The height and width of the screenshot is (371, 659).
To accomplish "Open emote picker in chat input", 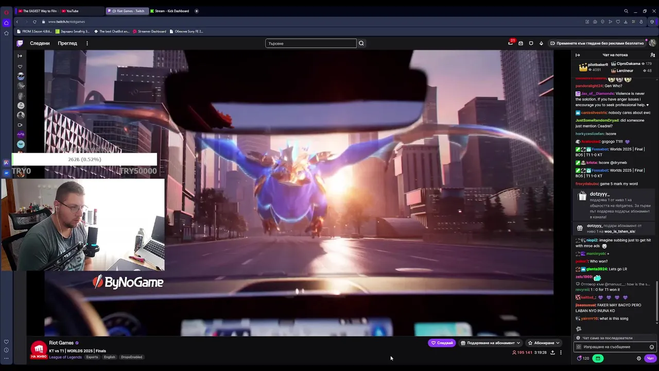I will 652,347.
